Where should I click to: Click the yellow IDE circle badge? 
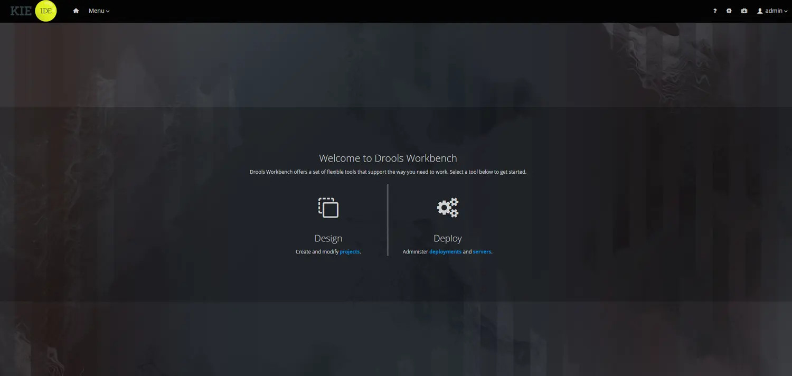click(45, 11)
